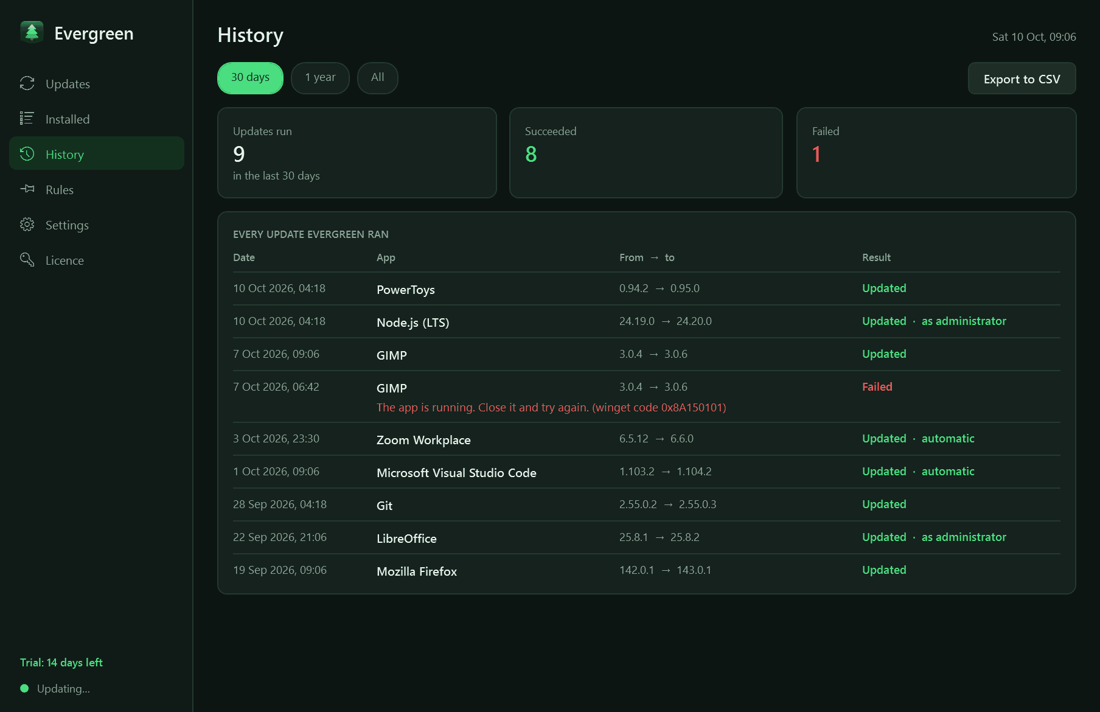Click the Trial: 14 days left notice
Screen dimensions: 1100x712
[x=61, y=662]
